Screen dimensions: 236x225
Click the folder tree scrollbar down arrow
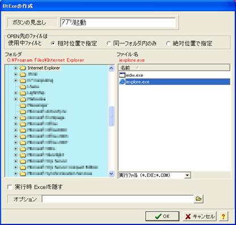tap(111, 174)
